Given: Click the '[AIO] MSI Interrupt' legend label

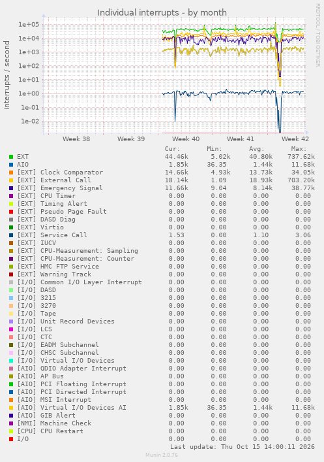Looking at the screenshot, I should tap(54, 400).
